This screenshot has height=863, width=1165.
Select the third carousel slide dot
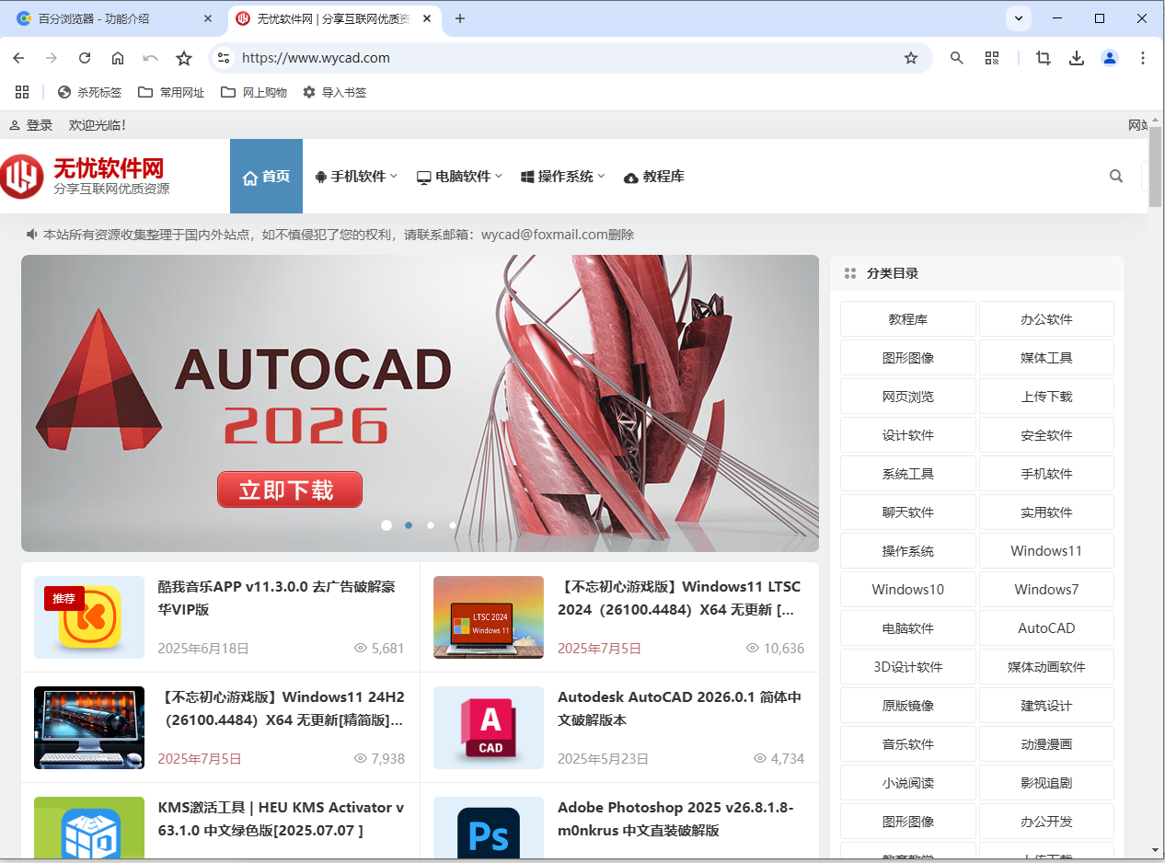tap(431, 525)
